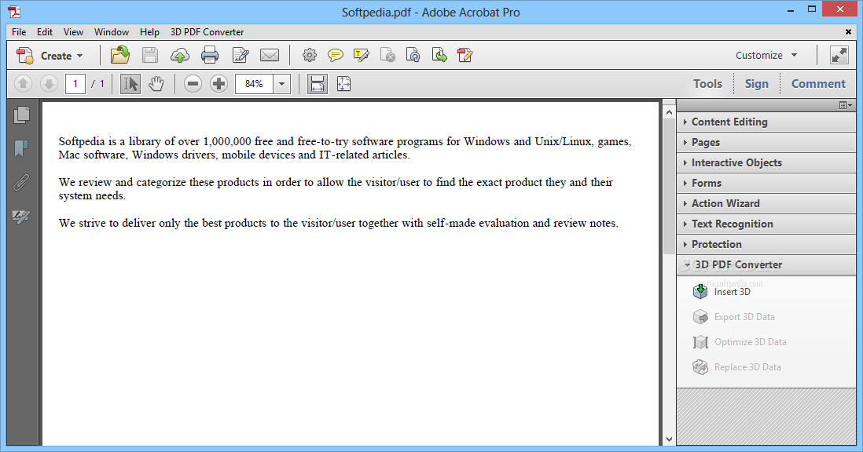Expand the Text Recognition panel
The width and height of the screenshot is (863, 452).
[x=766, y=224]
